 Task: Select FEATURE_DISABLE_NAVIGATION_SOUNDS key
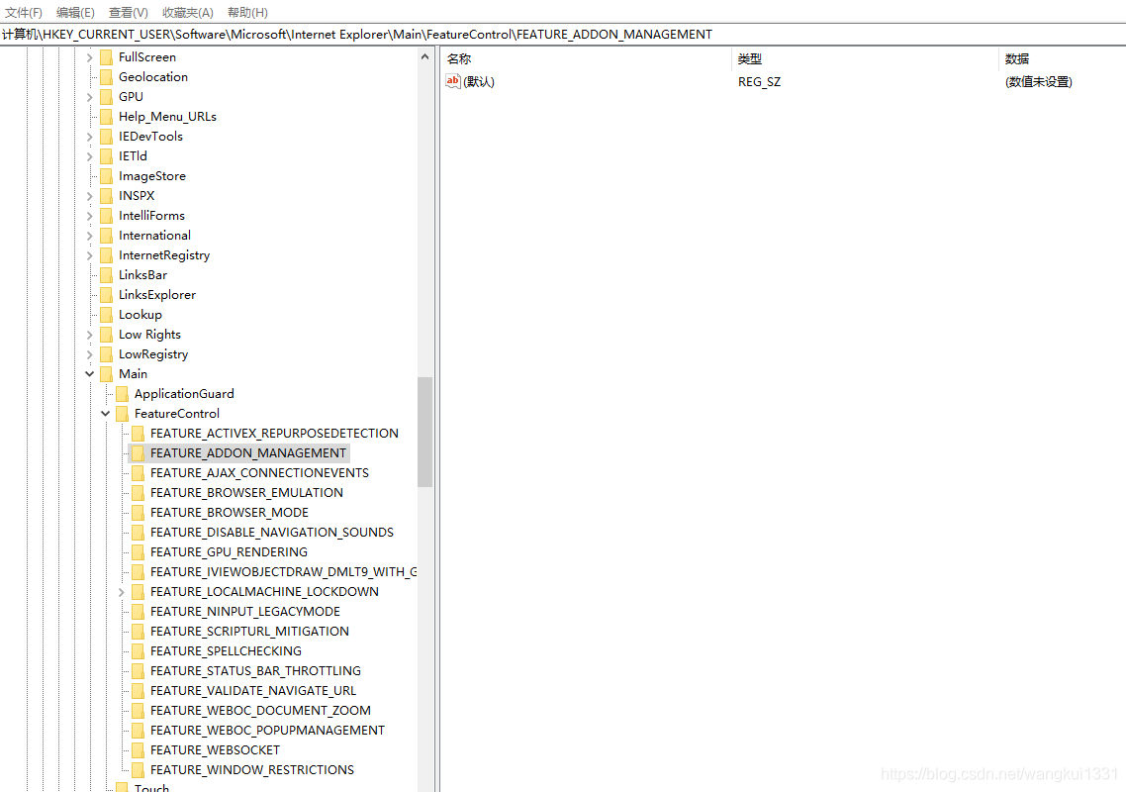pyautogui.click(x=271, y=533)
